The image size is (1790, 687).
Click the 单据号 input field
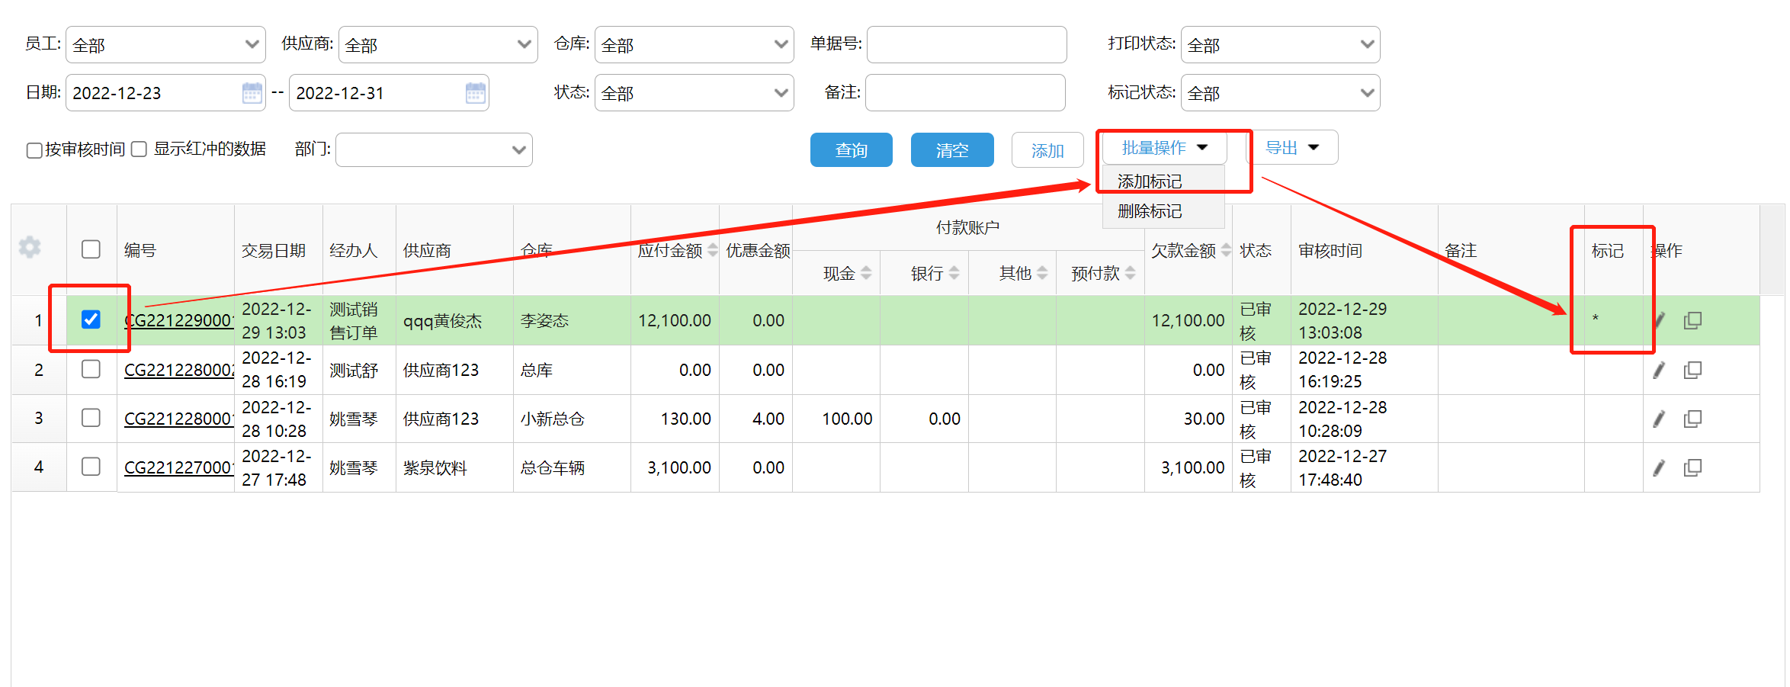[966, 45]
